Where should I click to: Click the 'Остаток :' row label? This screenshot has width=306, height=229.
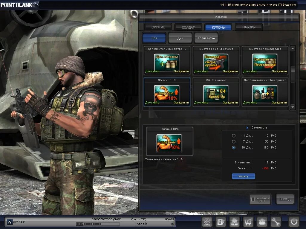[244, 168]
